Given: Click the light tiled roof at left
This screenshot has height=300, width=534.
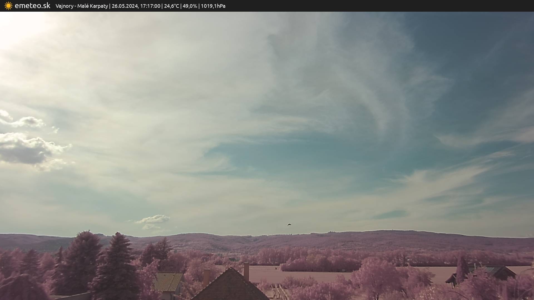Looking at the screenshot, I should tap(167, 281).
